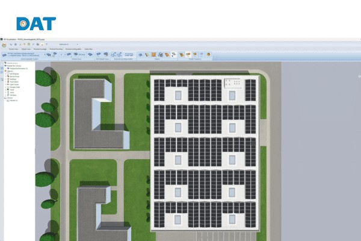
Task: Click the first external mounting system icon
Action: point(113,55)
